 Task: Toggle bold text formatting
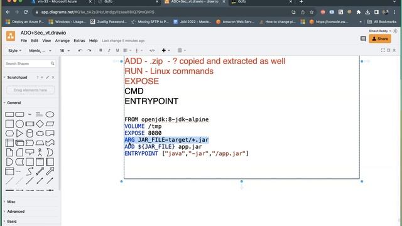[x=100, y=50]
